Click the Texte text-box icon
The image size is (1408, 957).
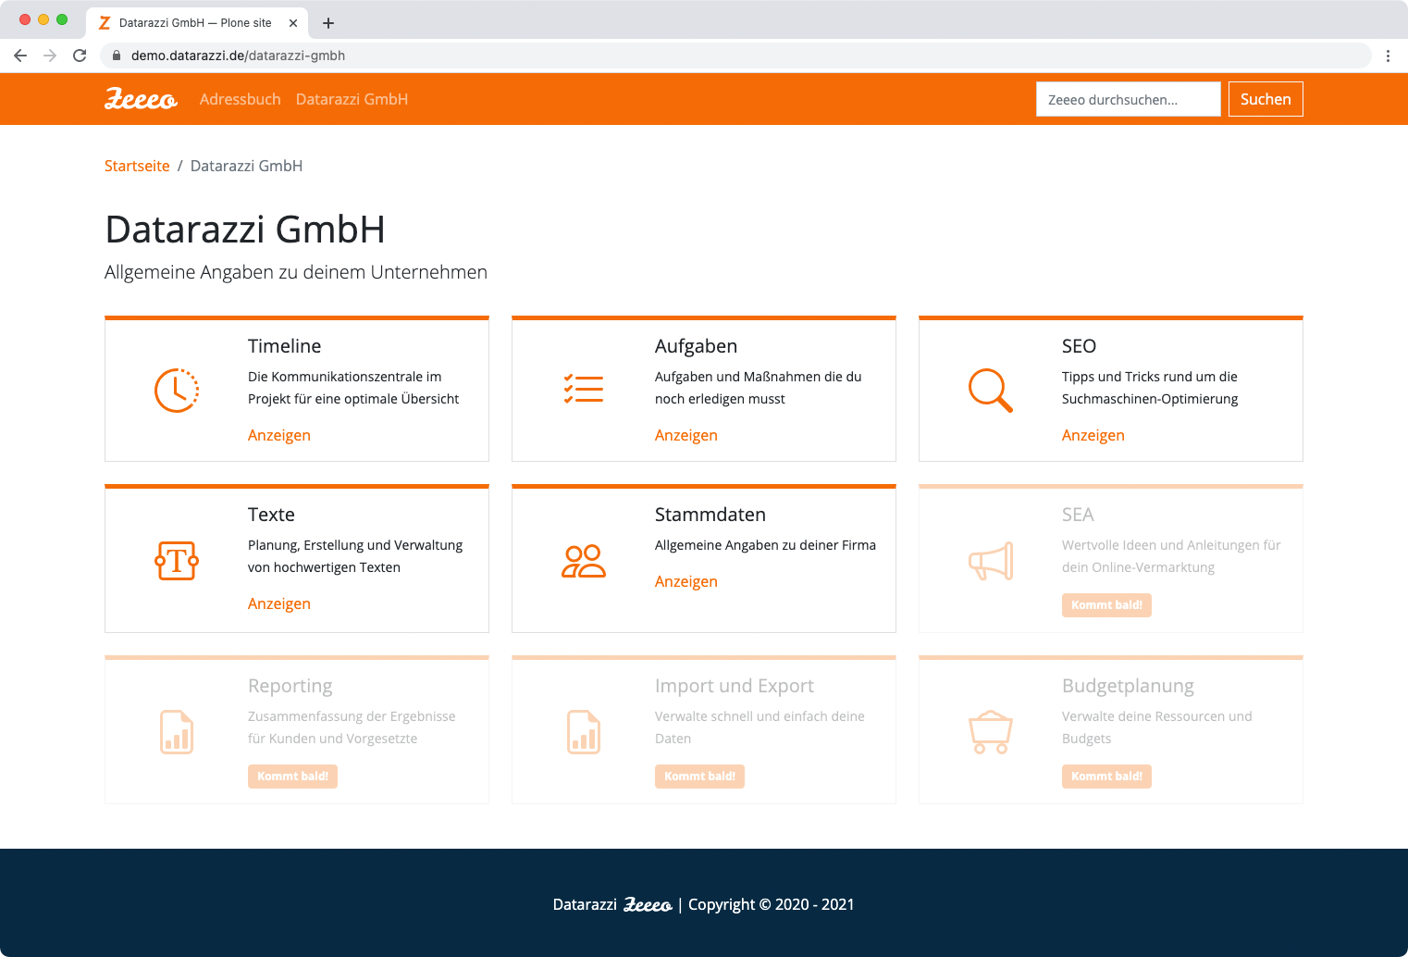point(177,561)
